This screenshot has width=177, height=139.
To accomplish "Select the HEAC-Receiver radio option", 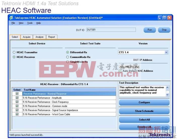I will tap(14, 57).
